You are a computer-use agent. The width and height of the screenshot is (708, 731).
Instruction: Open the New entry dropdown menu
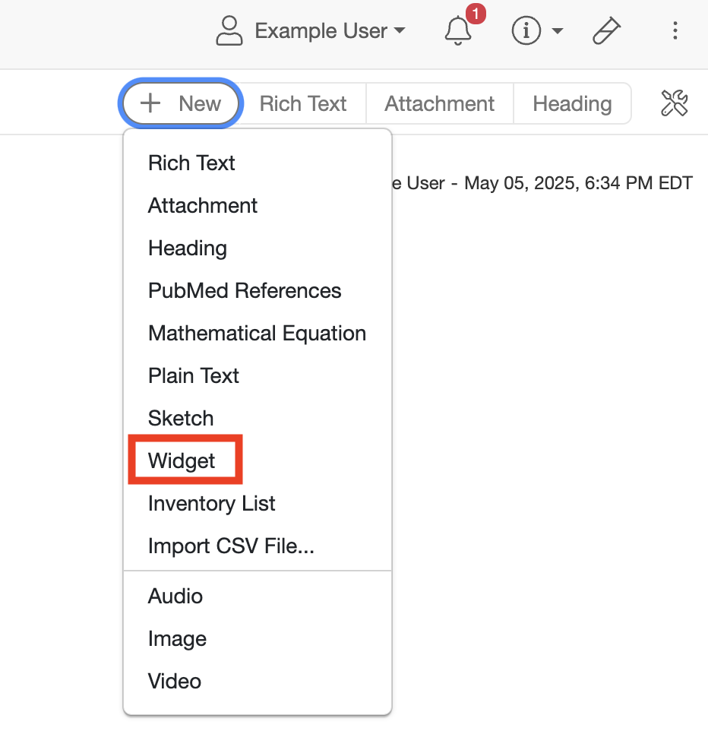[181, 103]
